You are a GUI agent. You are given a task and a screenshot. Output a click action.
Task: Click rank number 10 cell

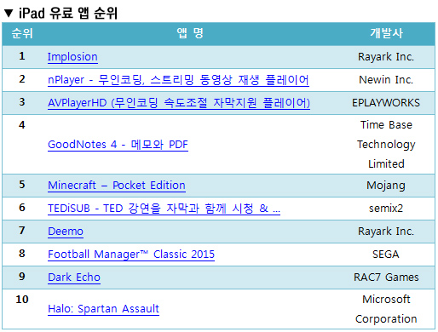pos(22,300)
